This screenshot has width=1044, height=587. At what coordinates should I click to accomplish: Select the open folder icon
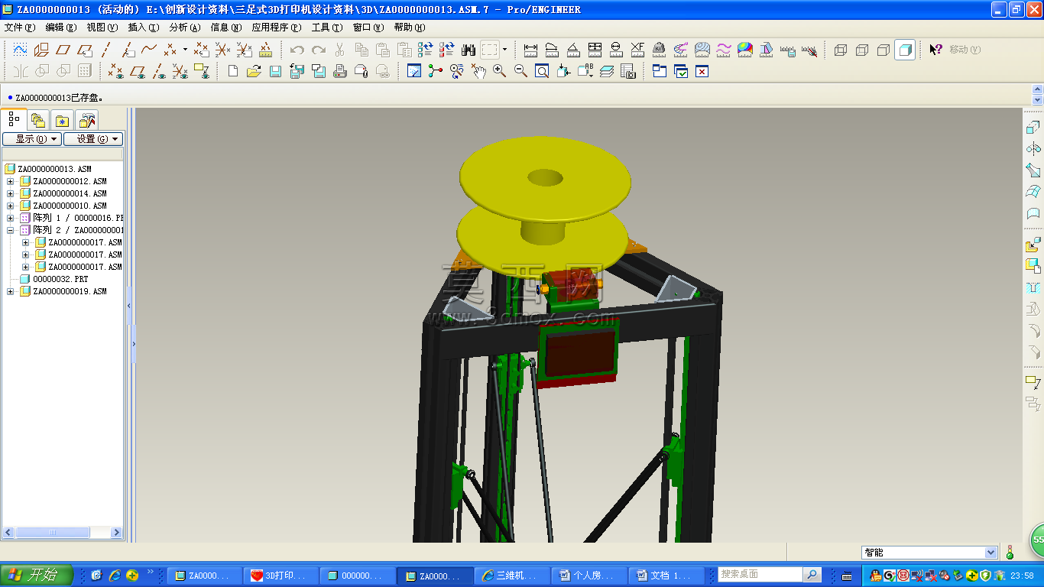[x=255, y=71]
